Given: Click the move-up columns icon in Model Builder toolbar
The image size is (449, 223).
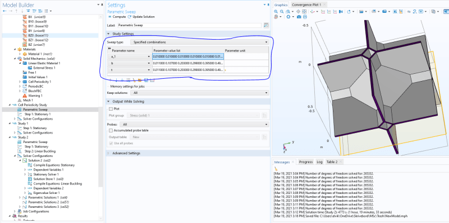Looking at the screenshot, I should tap(34, 11).
